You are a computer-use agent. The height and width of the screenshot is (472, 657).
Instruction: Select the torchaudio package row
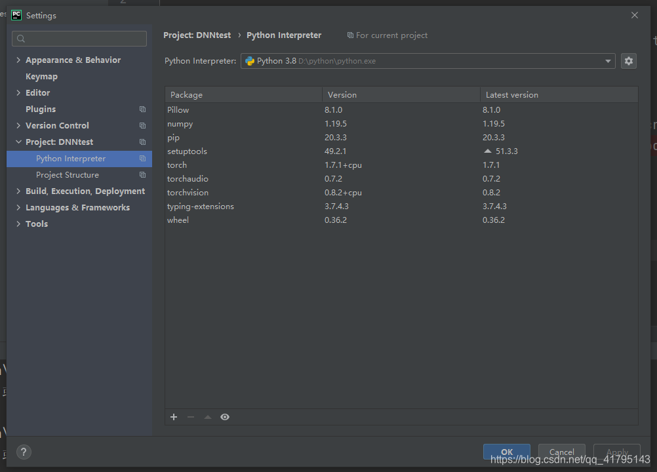[401, 179]
